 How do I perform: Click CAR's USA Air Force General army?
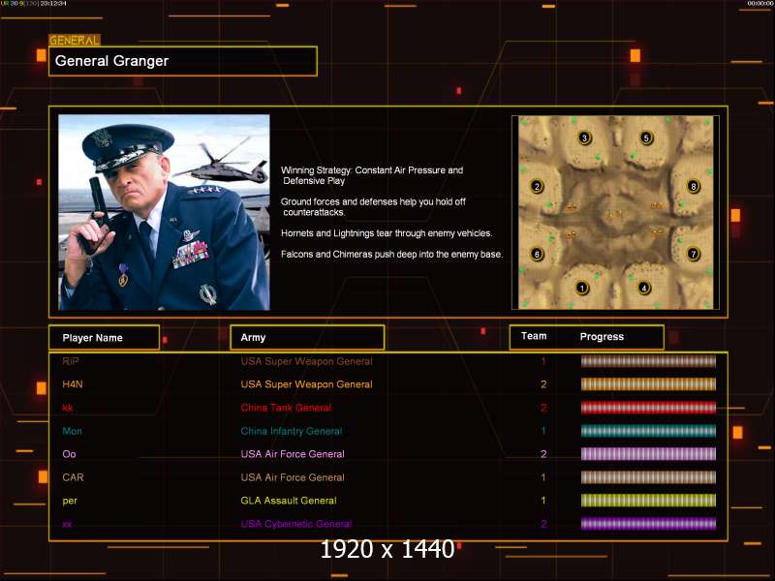click(293, 477)
